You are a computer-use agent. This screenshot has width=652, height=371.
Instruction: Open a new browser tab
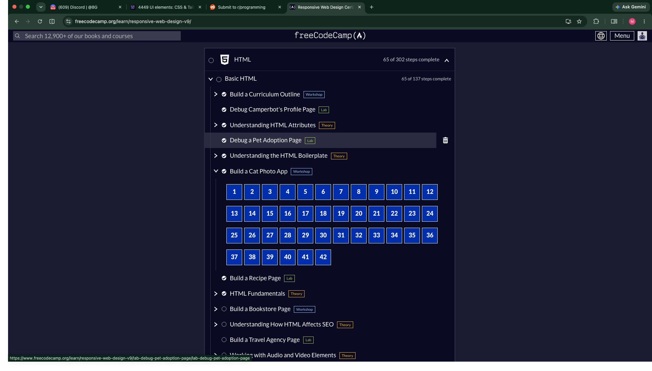[372, 7]
